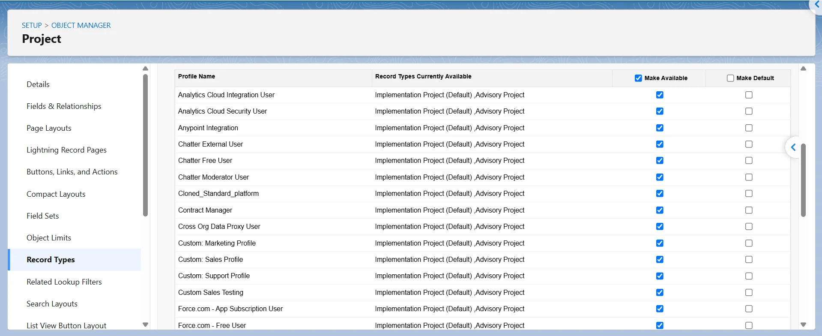
Task: Uncheck Make Available for Custom: Sales Profile
Action: pos(660,259)
